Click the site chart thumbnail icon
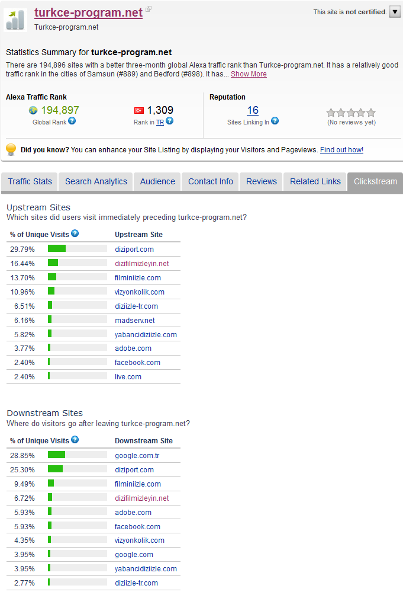 [x=15, y=20]
